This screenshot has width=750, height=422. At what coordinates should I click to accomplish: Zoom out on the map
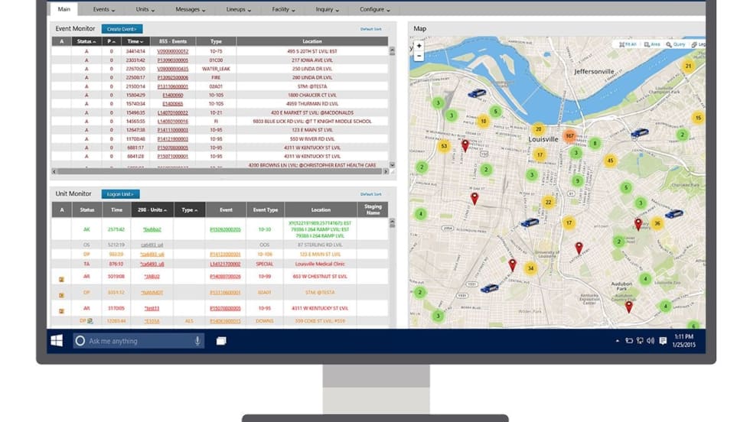coord(419,56)
